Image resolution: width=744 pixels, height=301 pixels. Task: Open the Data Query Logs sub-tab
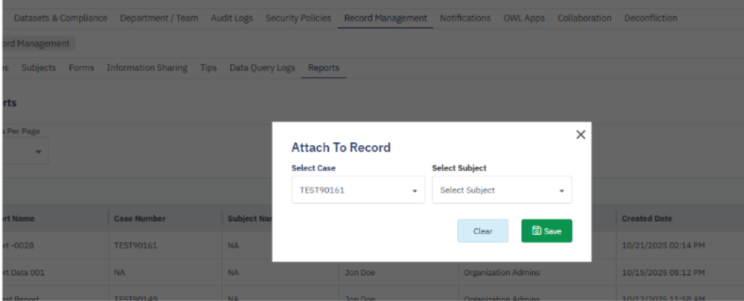coord(261,68)
